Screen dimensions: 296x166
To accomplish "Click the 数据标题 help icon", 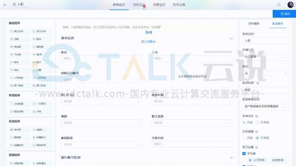I will pos(258,83).
